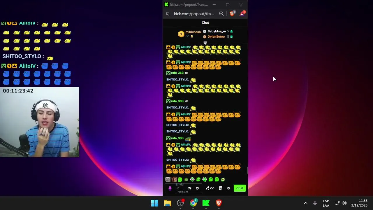This screenshot has height=210, width=373.
Task: Open Babyblue_m's profile in leaderboard
Action: (x=217, y=31)
